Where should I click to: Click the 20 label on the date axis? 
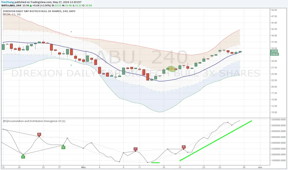pyautogui.click(x=19, y=167)
